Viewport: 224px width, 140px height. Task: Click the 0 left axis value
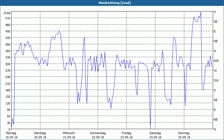(x=10, y=129)
